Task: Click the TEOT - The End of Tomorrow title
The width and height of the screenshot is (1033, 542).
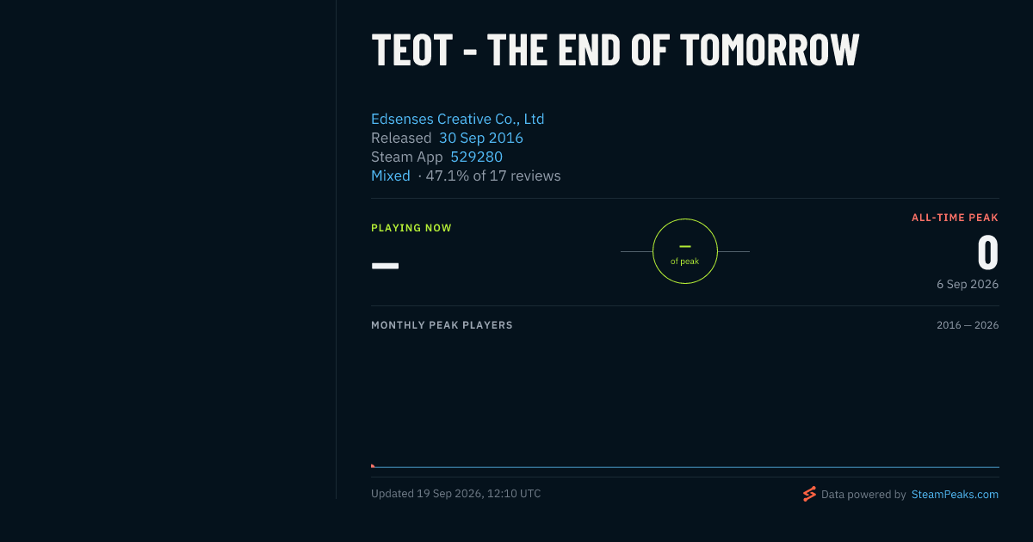Action: [615, 50]
